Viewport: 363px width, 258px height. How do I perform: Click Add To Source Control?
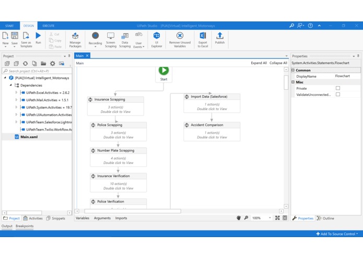click(x=337, y=233)
